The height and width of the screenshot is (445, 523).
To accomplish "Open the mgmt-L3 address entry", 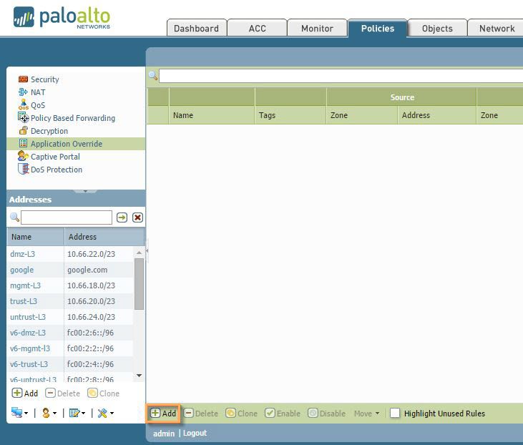I will 25,285.
